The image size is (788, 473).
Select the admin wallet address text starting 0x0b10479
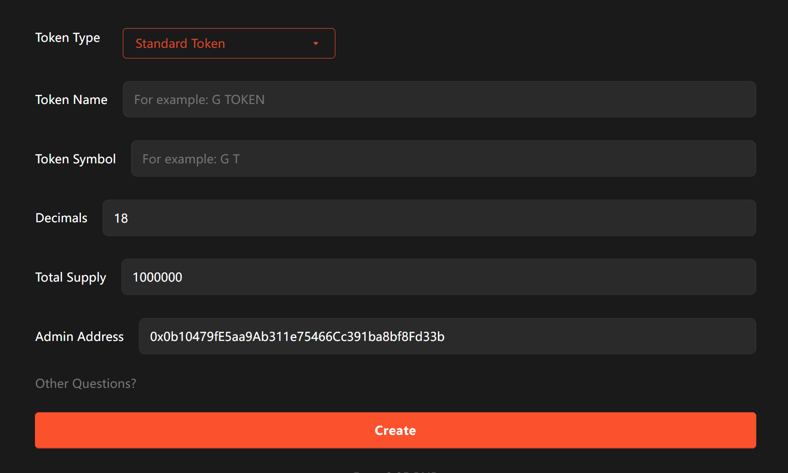pyautogui.click(x=297, y=336)
